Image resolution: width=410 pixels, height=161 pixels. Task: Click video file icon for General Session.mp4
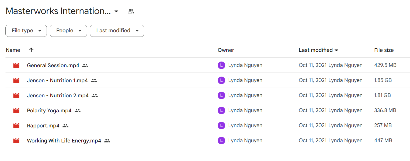16,65
